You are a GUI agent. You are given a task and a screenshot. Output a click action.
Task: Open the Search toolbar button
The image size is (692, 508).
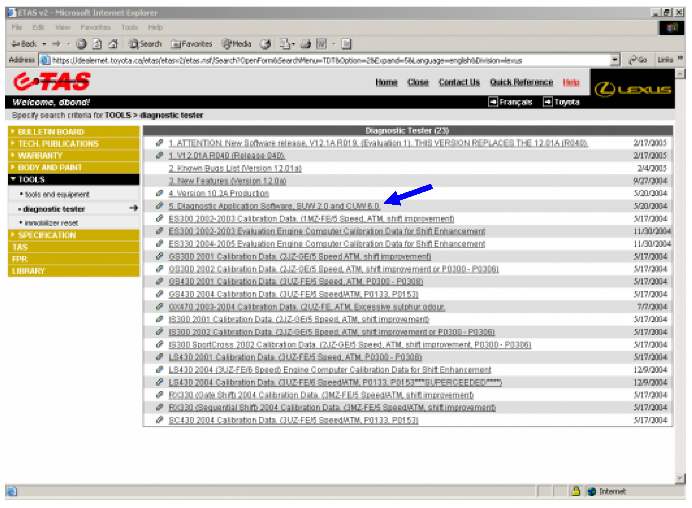145,44
